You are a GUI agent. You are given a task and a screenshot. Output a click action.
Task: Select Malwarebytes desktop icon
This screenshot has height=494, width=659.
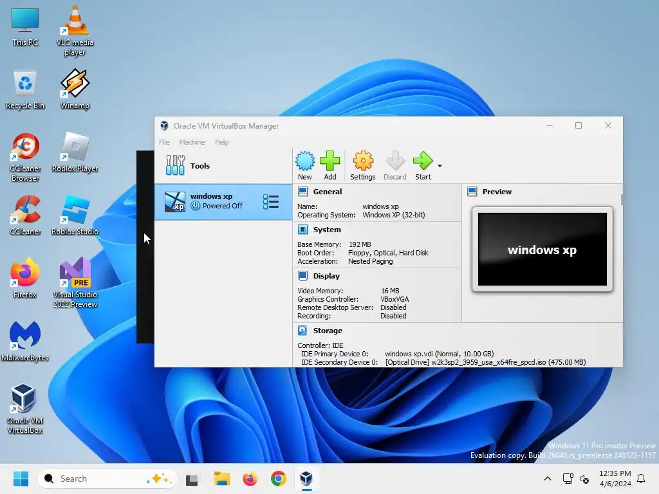tap(25, 342)
